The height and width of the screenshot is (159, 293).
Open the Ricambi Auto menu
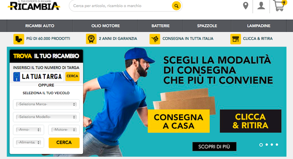[x=40, y=26]
